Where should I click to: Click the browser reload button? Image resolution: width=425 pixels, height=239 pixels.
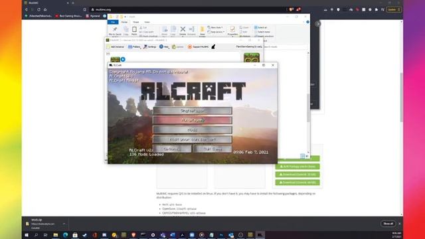(x=39, y=9)
